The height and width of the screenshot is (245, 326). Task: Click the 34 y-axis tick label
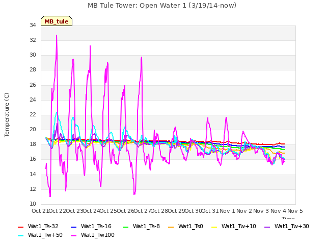(33, 25)
